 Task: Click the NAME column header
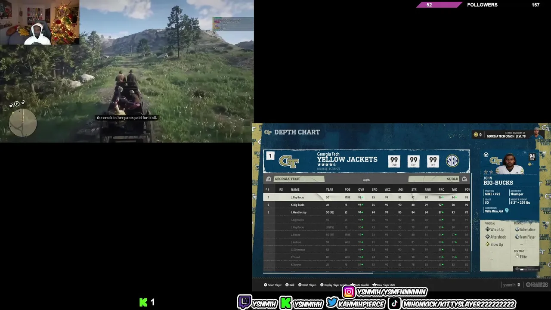click(x=295, y=189)
